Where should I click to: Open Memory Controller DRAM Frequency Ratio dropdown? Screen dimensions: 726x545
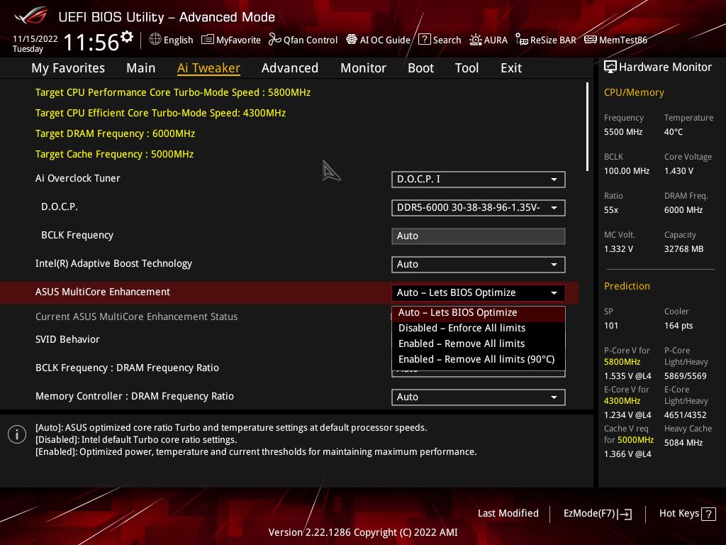[479, 397]
